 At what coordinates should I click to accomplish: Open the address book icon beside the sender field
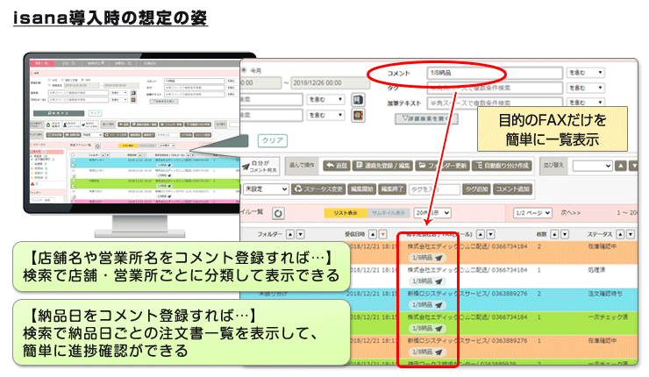coord(358,100)
